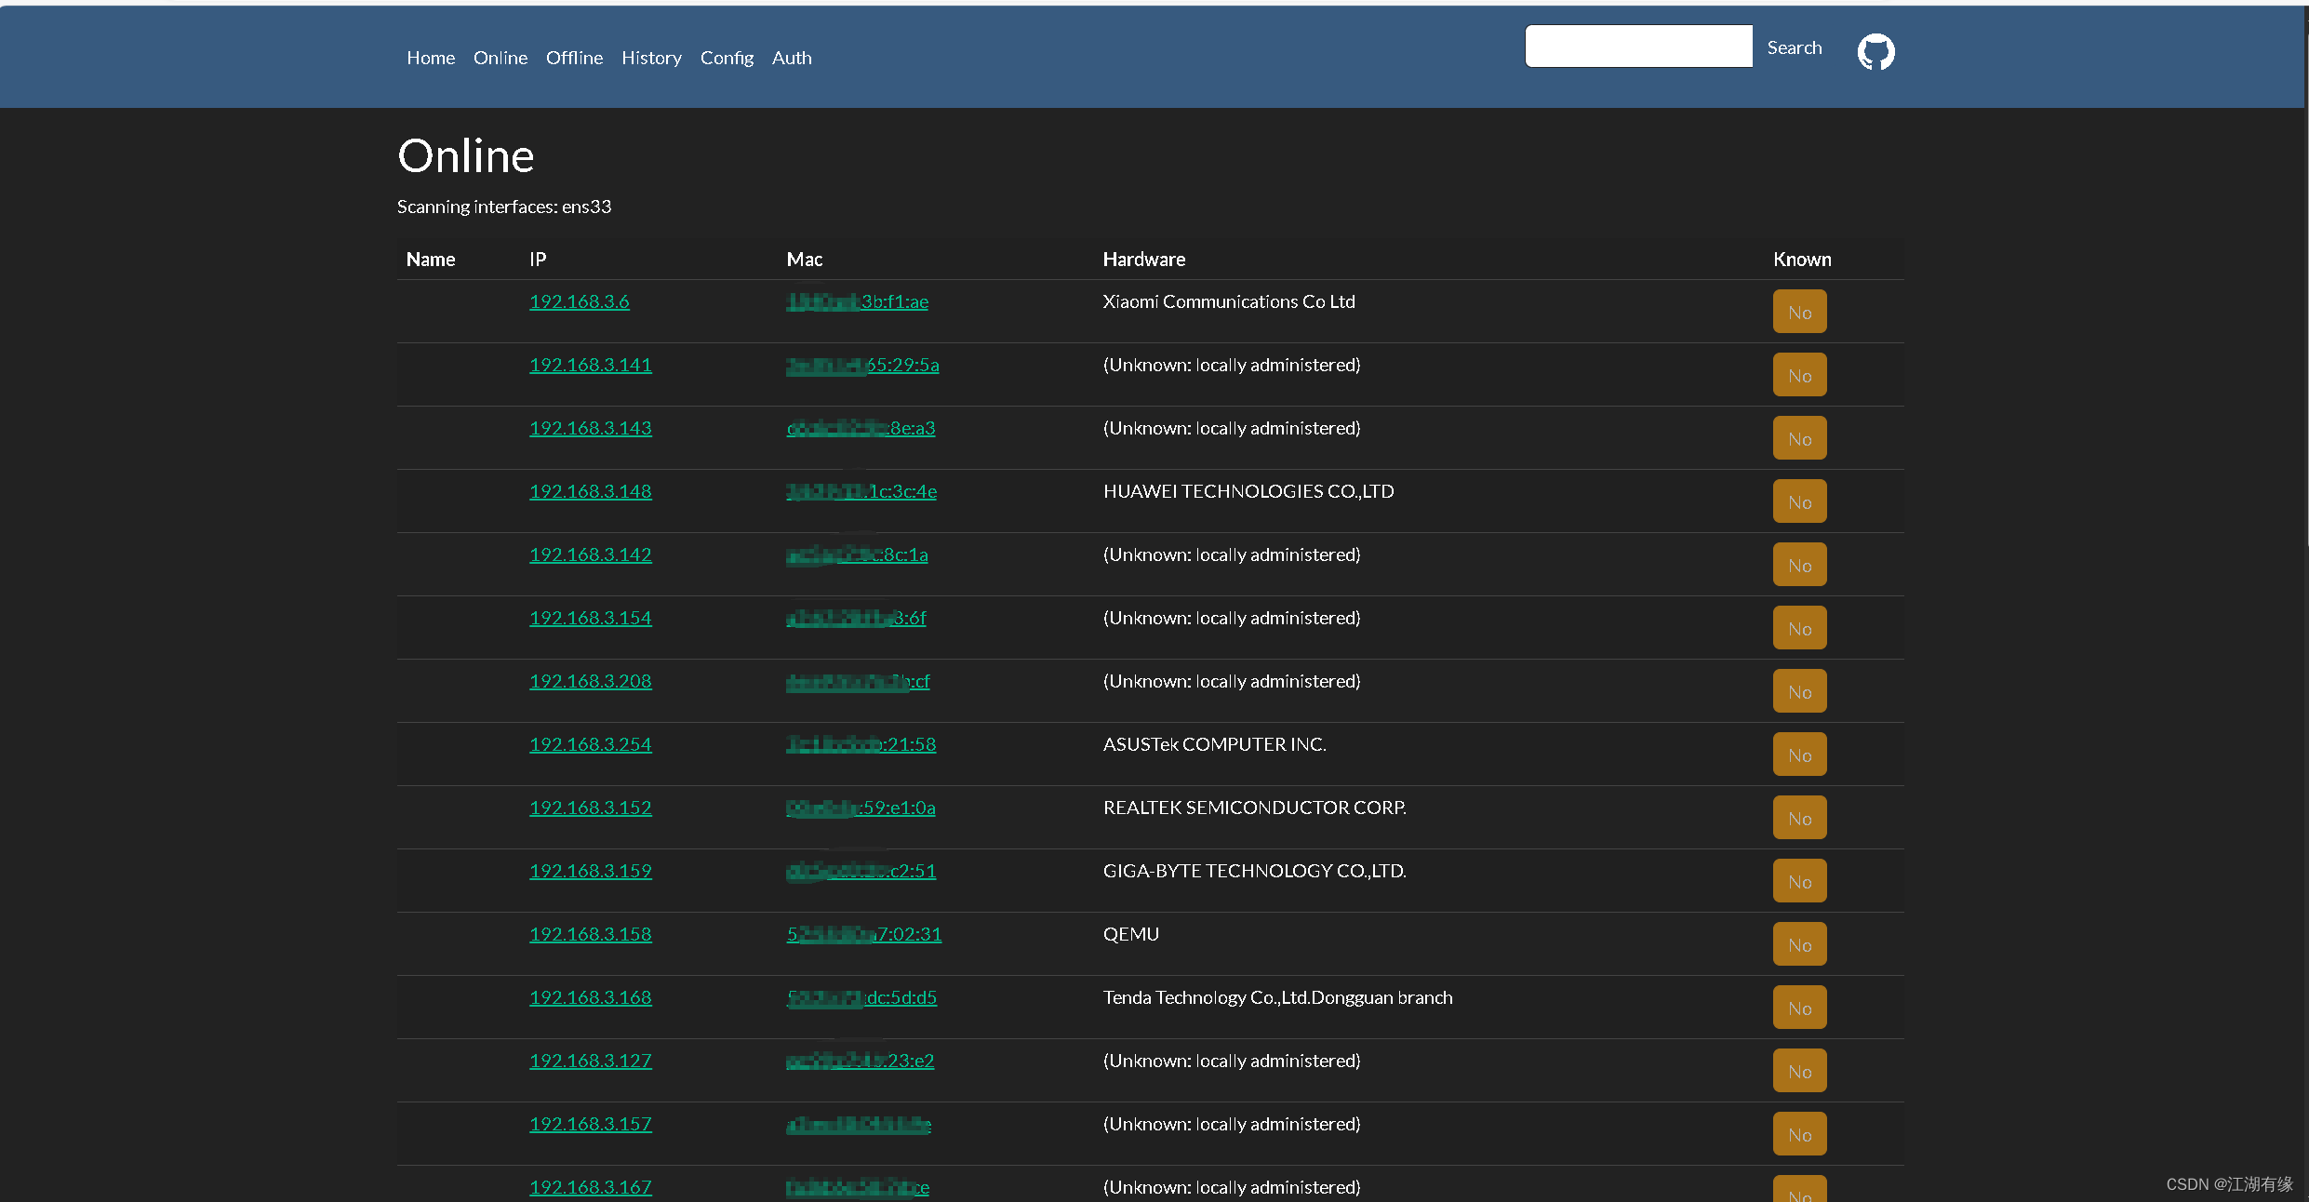Viewport: 2309px width, 1202px height.
Task: Toggle Known status for QEMU host
Action: click(1799, 944)
